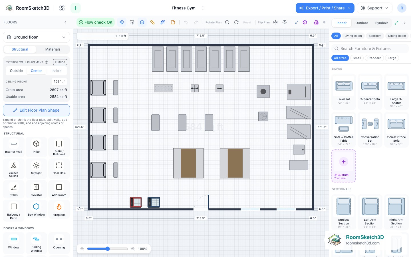Viewport: 411px width, 257px height.
Task: Select the marquee selection tool
Action: click(x=132, y=22)
